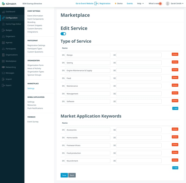
Task: Click the Agenda calendar icon
Action: click(x=3, y=43)
